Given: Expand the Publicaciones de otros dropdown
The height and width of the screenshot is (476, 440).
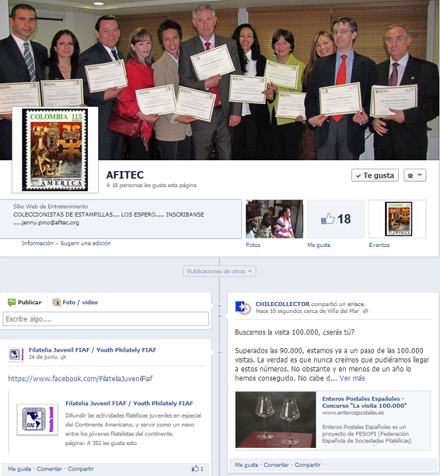Looking at the screenshot, I should pyautogui.click(x=219, y=271).
